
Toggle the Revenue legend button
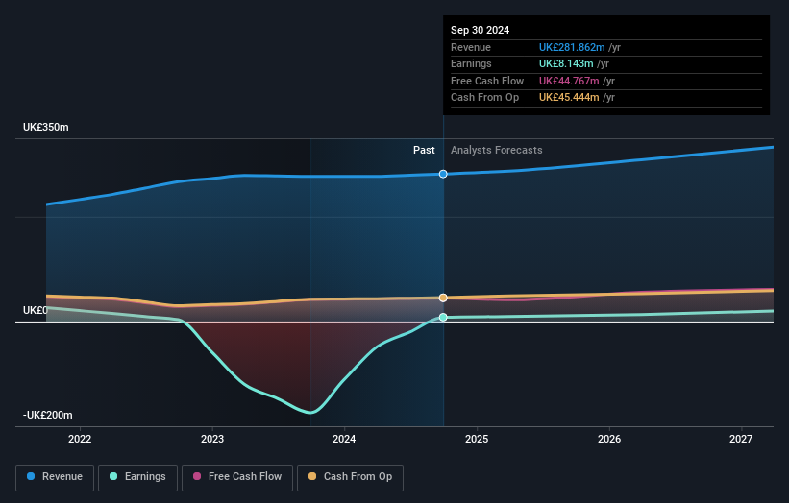(x=55, y=477)
